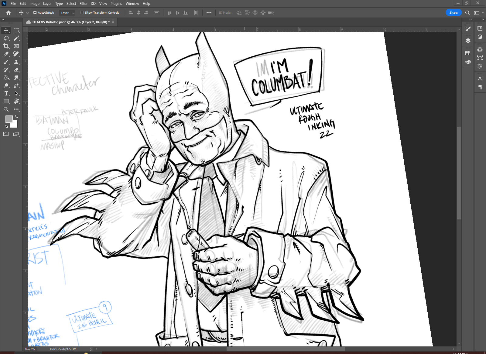Expand the far-right dock panel chevrons
486x354 pixels.
483,19
